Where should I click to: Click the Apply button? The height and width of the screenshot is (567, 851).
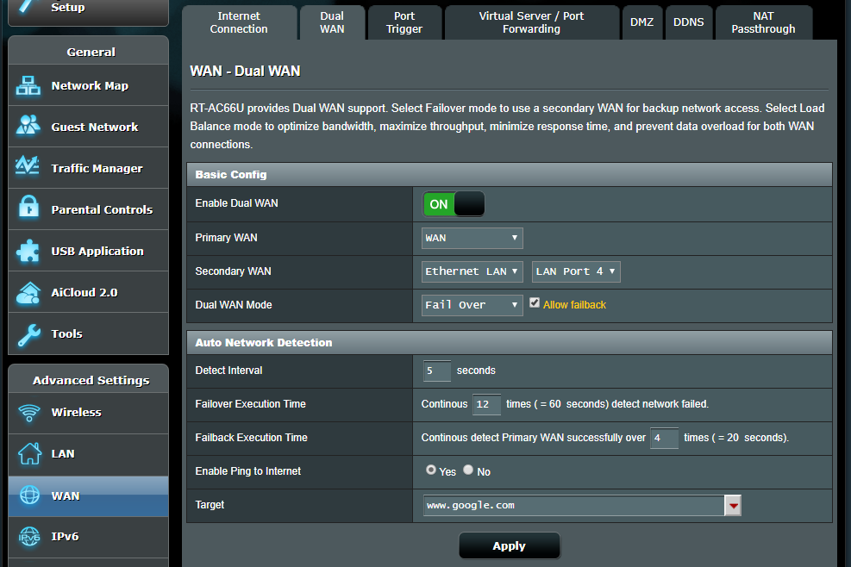click(x=509, y=545)
